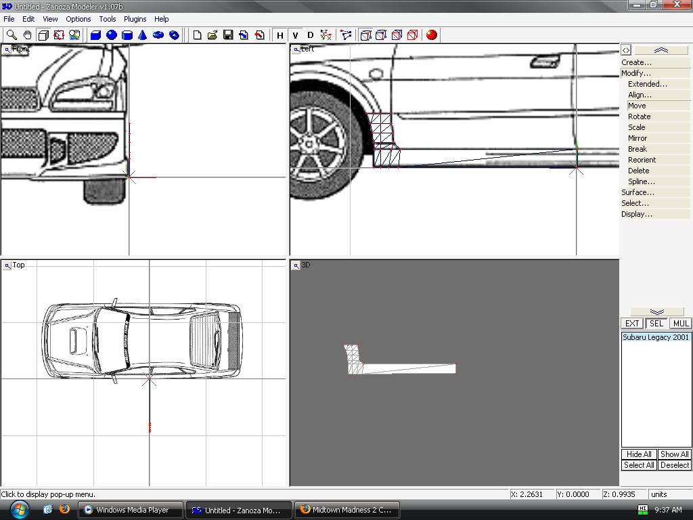This screenshot has height=520, width=693.
Task: Click the save floppy disk icon
Action: point(228,35)
